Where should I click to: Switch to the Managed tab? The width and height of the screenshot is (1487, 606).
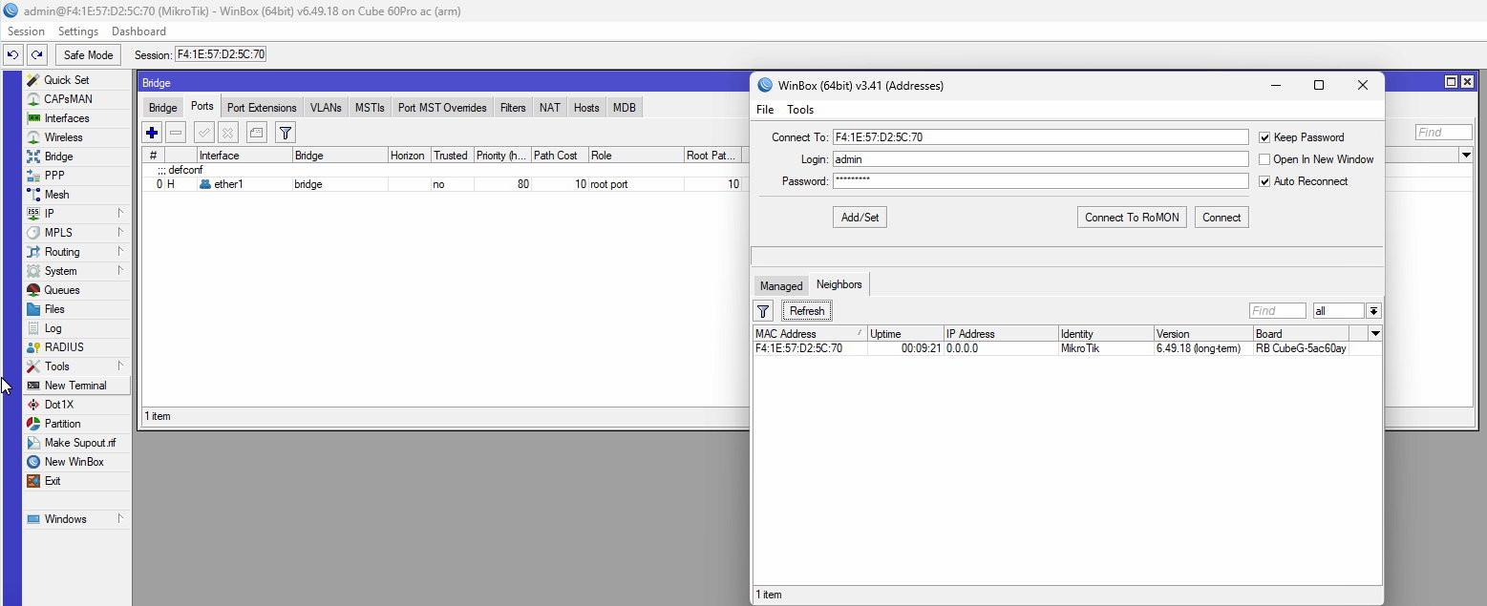[x=781, y=286]
